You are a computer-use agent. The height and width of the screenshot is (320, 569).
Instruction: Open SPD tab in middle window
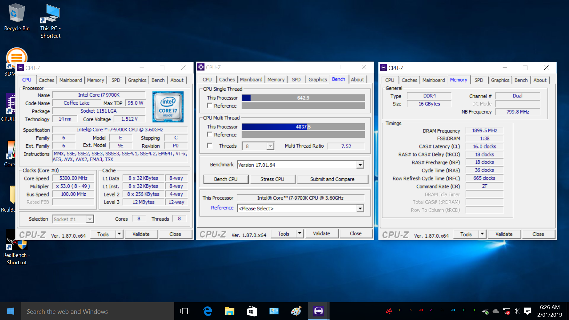click(x=296, y=79)
